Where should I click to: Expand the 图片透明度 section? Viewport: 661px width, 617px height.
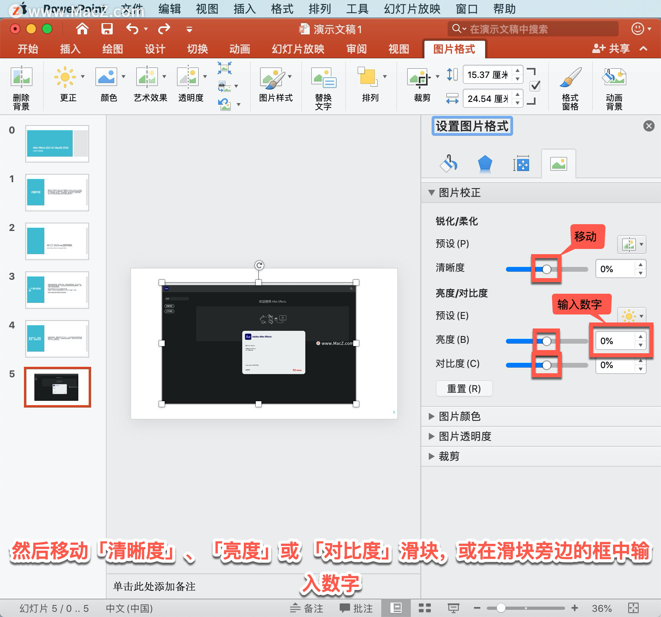point(432,436)
